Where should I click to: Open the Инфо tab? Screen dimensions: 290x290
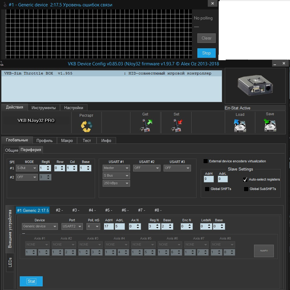(x=106, y=140)
